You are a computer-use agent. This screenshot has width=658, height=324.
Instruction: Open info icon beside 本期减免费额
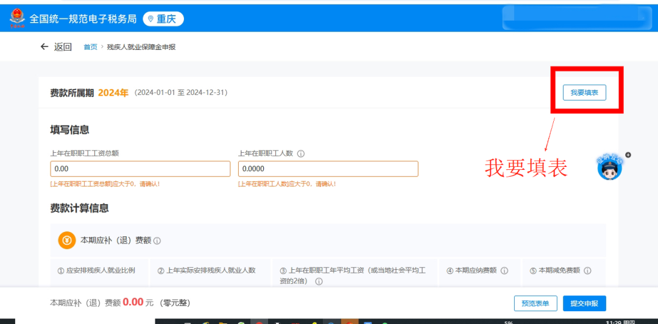[587, 270]
